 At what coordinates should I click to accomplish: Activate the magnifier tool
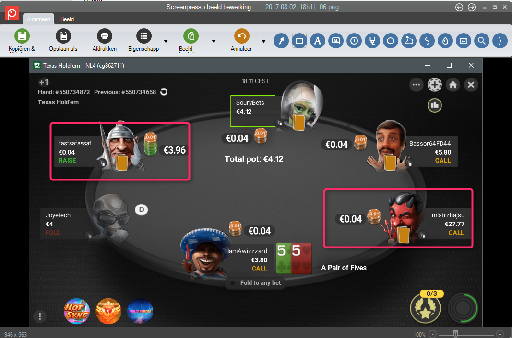pyautogui.click(x=482, y=41)
